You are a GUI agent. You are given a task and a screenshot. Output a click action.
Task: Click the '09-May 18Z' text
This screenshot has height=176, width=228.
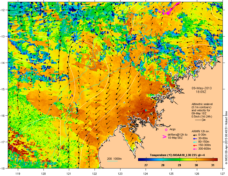[199, 114]
